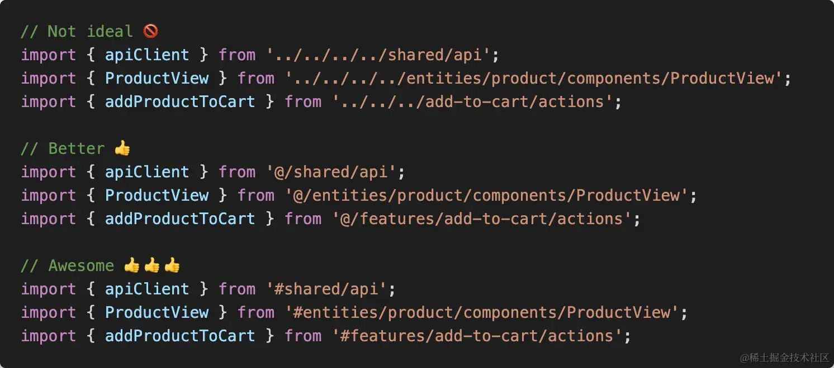Screen dimensions: 834x368
Task: Click the ProductView identifier in the Better section
Action: click(x=157, y=195)
